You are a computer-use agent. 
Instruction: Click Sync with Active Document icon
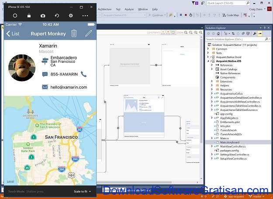[x=233, y=34]
